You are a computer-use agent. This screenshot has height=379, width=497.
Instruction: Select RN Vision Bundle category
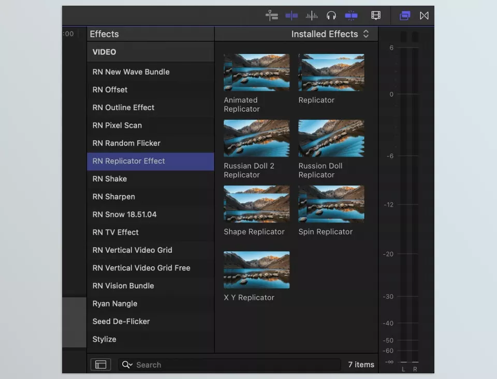click(151, 285)
